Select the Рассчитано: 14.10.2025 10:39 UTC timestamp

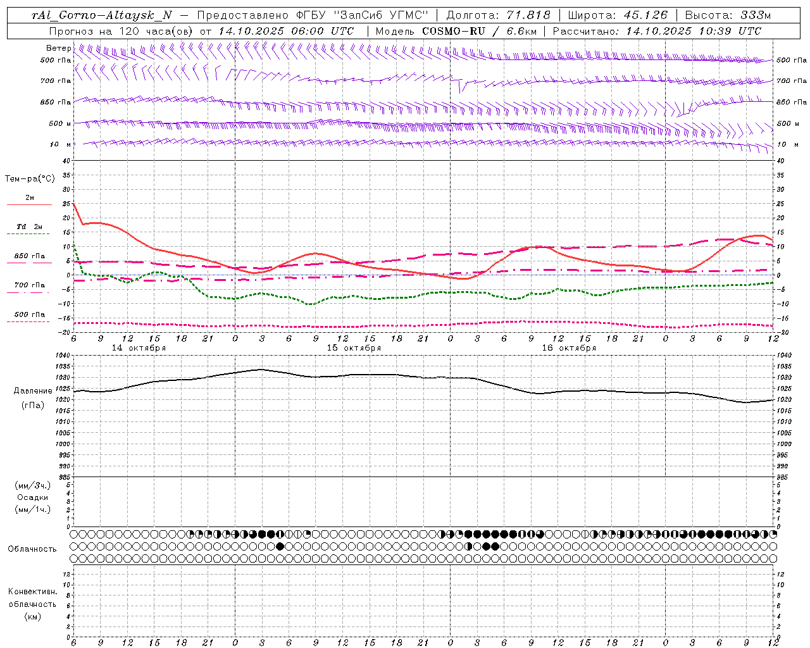pos(657,31)
